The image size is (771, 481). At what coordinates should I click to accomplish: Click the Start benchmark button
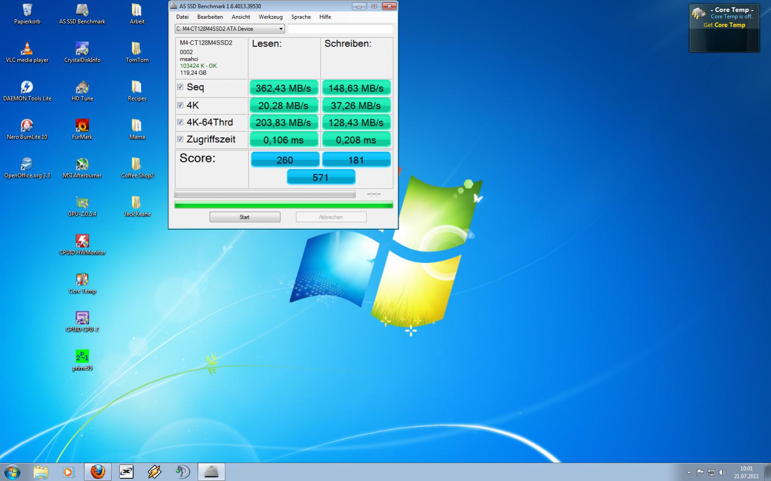pyautogui.click(x=245, y=217)
